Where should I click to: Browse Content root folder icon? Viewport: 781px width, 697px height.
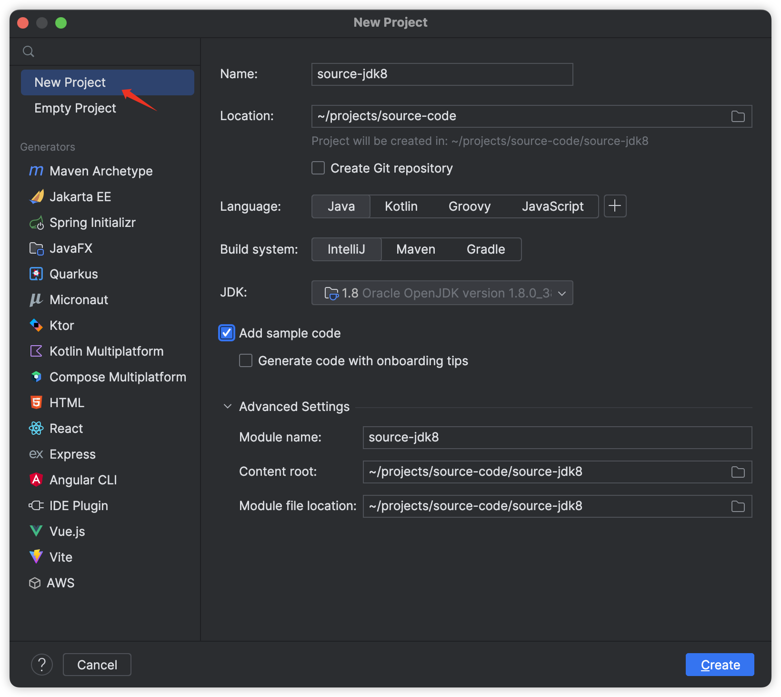pos(738,472)
